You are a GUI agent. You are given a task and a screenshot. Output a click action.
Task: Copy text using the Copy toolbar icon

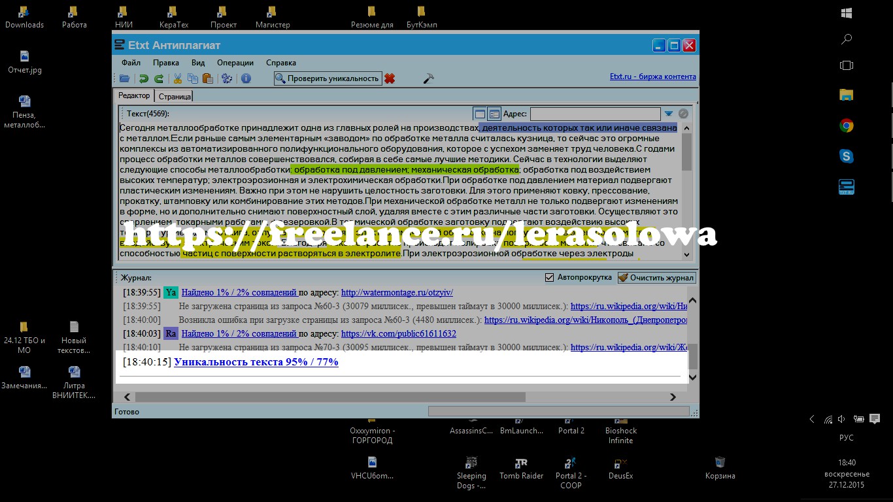193,78
